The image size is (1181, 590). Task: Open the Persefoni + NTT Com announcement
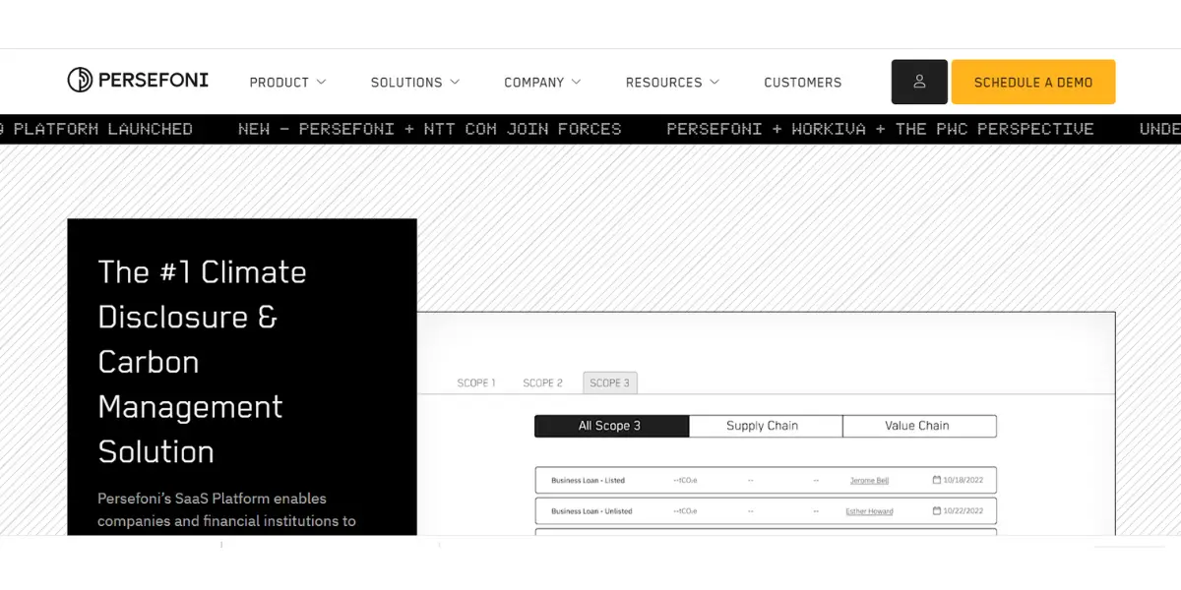tap(430, 129)
